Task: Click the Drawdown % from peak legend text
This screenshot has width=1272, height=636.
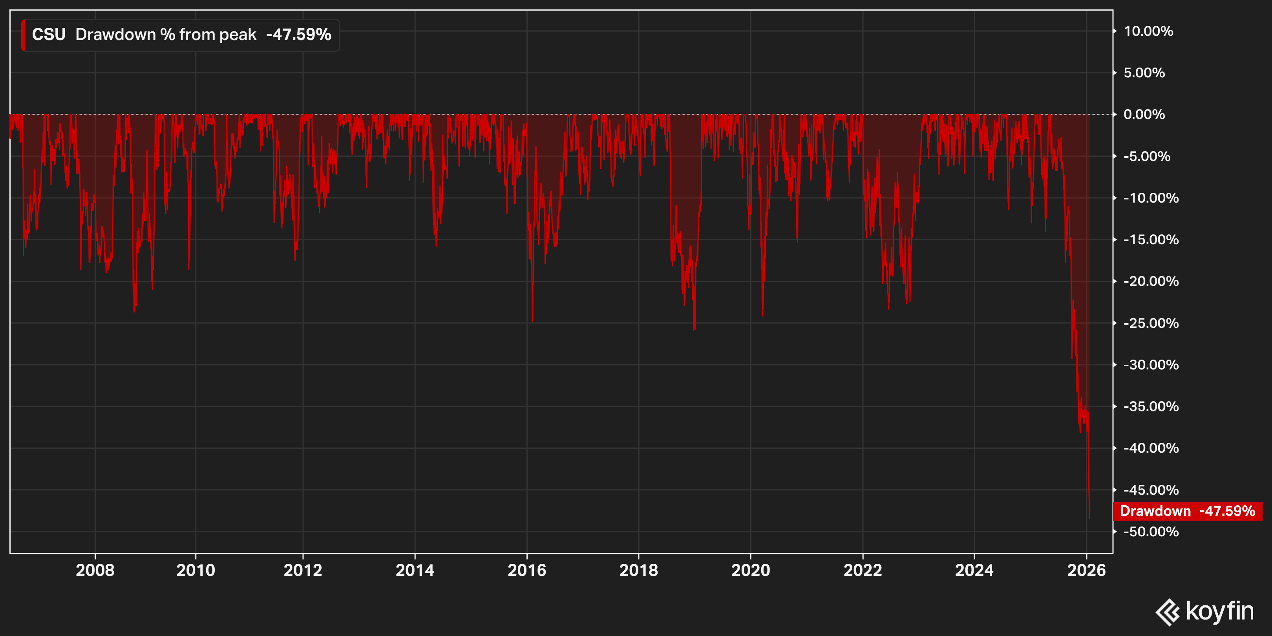Action: point(165,35)
